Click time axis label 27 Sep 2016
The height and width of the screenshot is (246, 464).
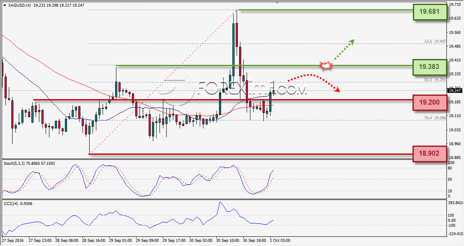point(13,241)
